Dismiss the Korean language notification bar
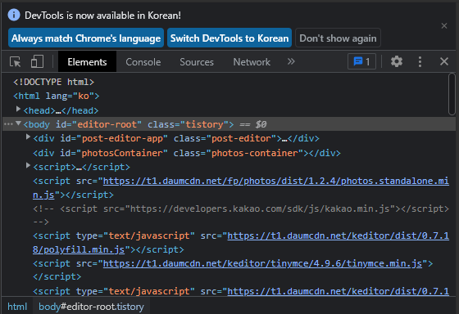 pos(444,25)
